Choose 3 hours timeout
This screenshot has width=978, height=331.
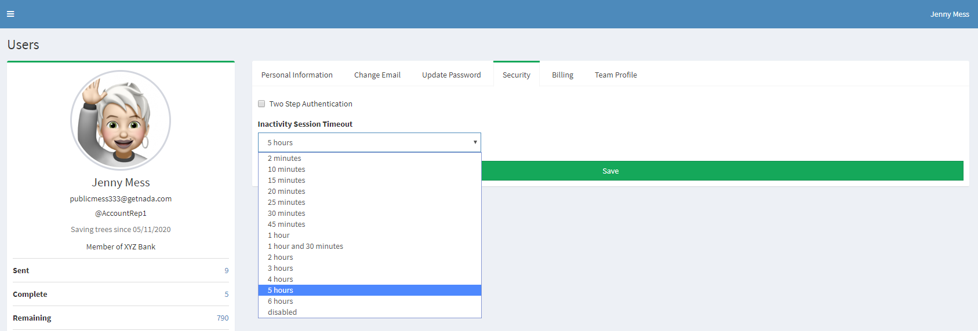click(370, 268)
